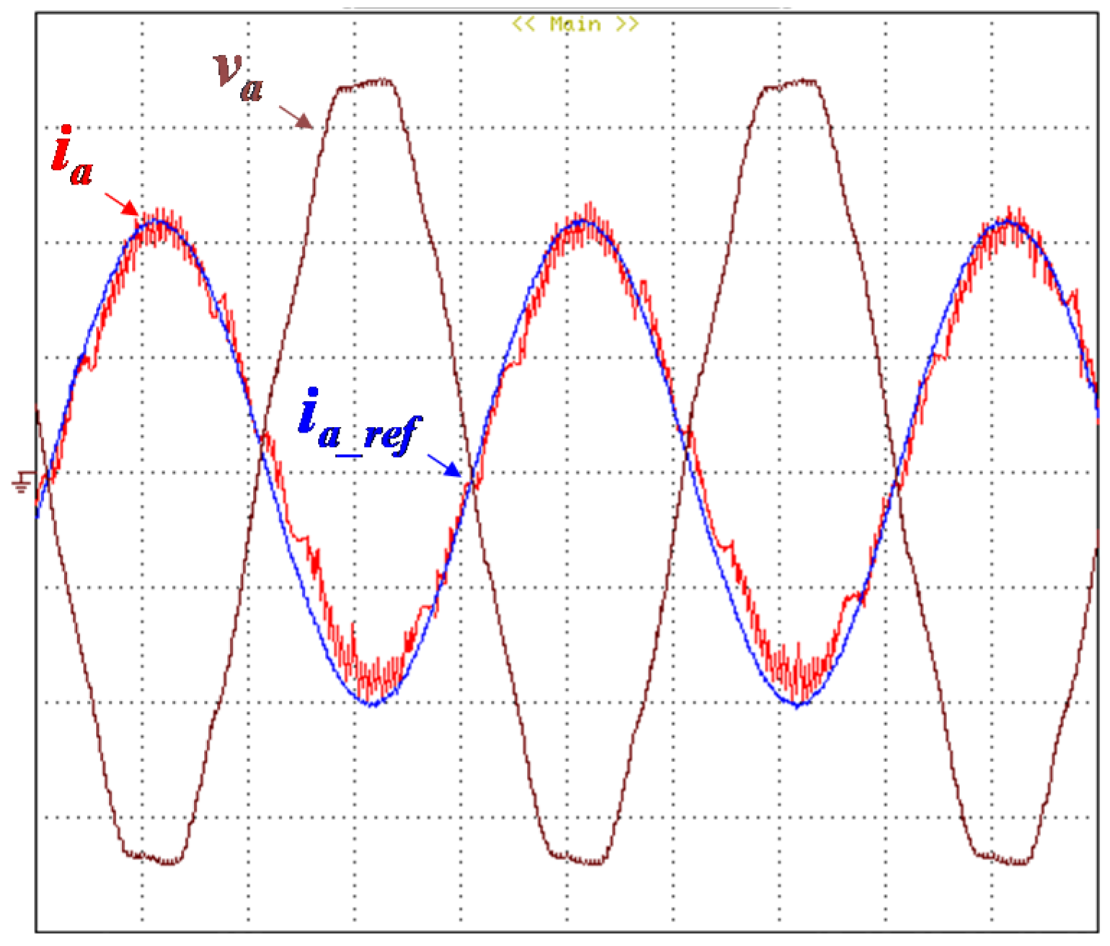Click the red arrow pointing to ia waveform
Screen dimensions: 1110x946
pyautogui.click(x=121, y=204)
